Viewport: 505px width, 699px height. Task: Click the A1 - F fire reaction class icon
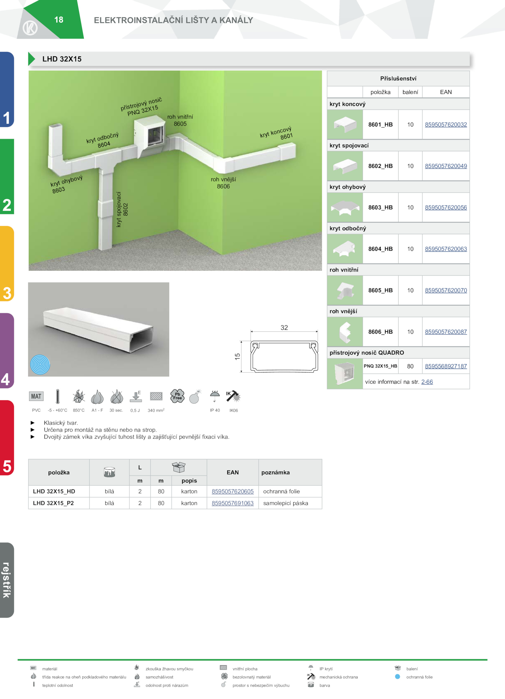point(97,396)
